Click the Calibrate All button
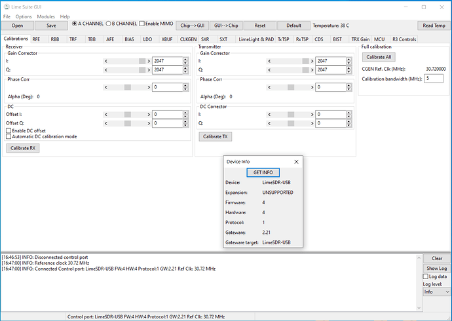Screen dimensions: 452x321 click(x=379, y=57)
